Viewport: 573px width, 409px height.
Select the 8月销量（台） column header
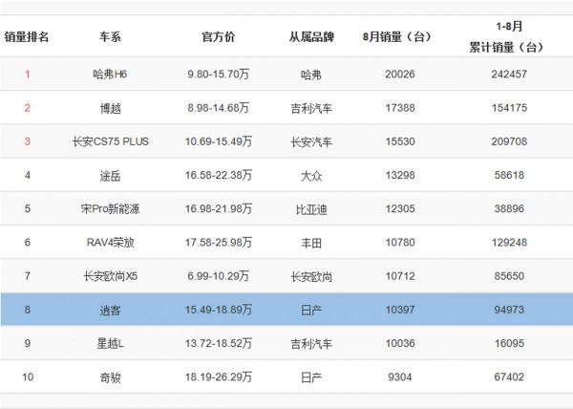pyautogui.click(x=397, y=37)
